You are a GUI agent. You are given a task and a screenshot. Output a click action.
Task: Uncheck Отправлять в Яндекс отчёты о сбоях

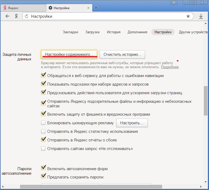(43, 140)
